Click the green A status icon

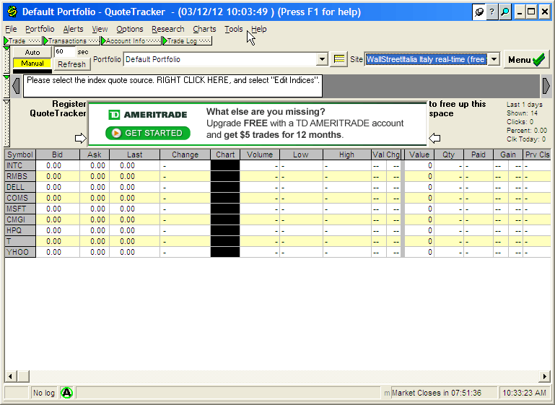pos(66,393)
